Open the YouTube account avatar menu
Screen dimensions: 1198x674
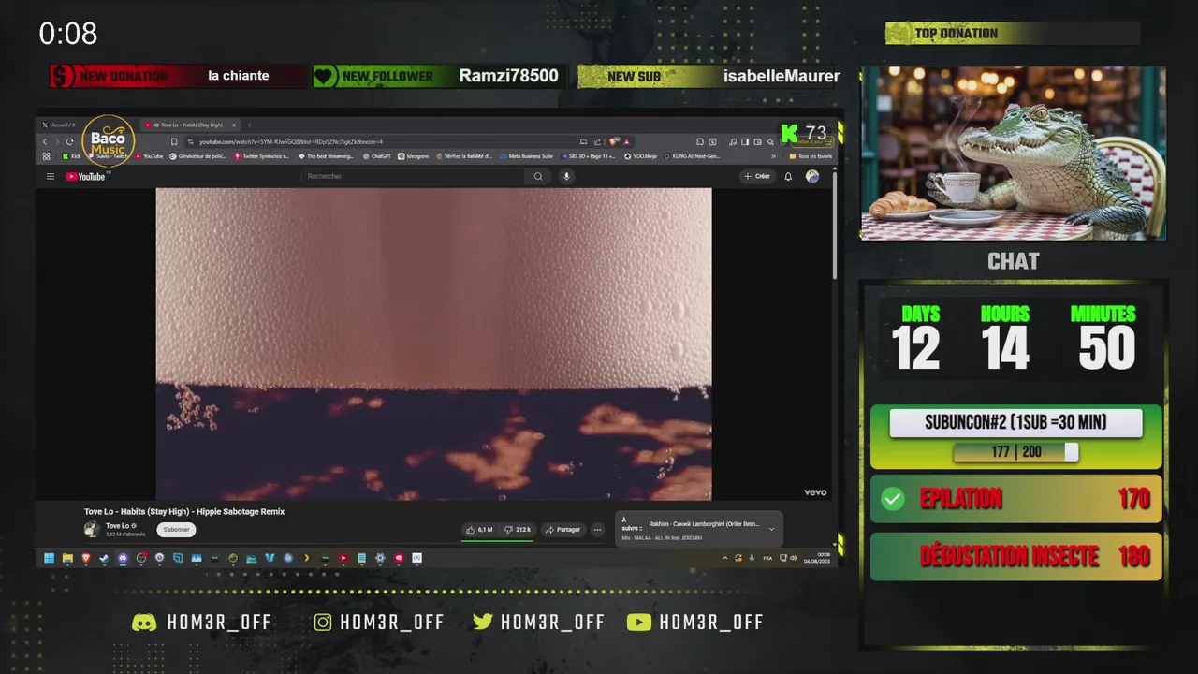(x=812, y=176)
